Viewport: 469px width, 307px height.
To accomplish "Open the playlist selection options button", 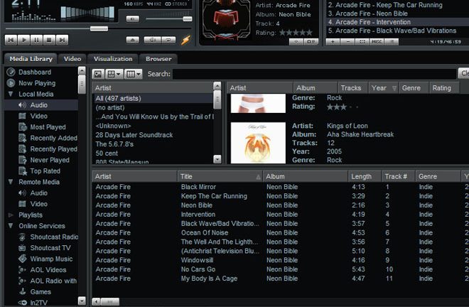I will click(362, 42).
